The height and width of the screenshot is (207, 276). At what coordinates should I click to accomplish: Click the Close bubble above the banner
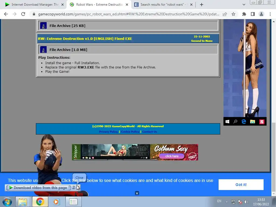coord(80,178)
